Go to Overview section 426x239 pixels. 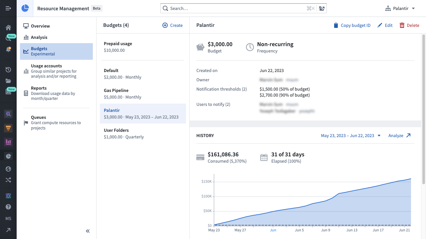[x=56, y=26]
